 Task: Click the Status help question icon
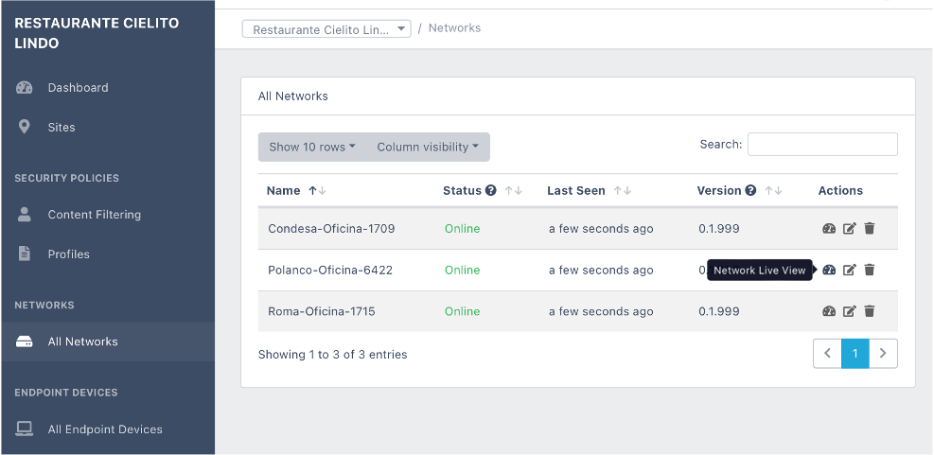(491, 190)
